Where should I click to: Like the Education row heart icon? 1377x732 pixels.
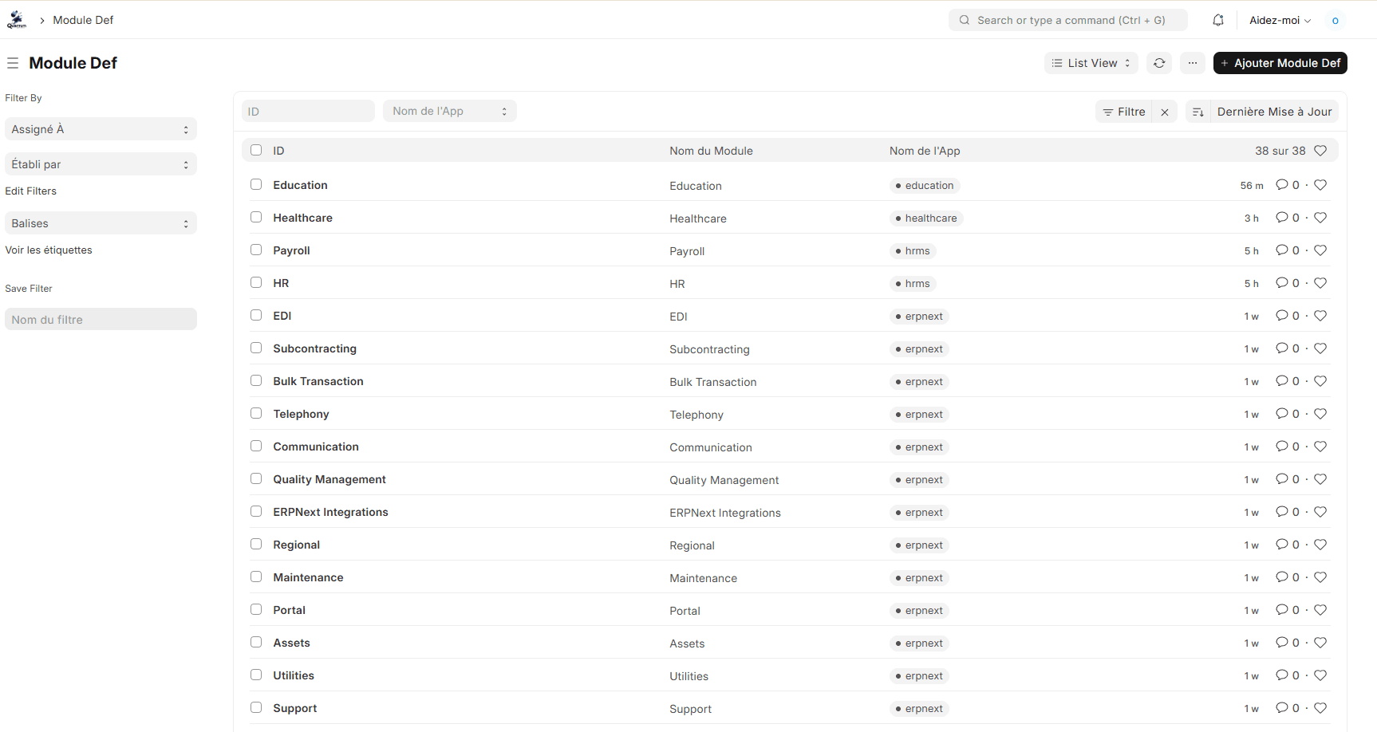point(1320,185)
